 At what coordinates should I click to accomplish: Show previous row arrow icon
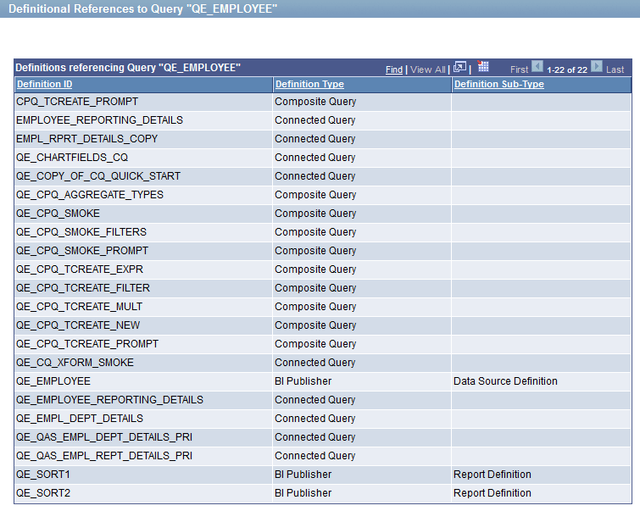pyautogui.click(x=537, y=66)
